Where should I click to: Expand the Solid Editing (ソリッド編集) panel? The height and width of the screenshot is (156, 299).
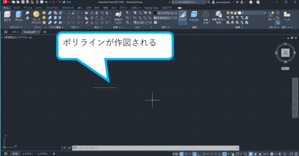(56, 27)
